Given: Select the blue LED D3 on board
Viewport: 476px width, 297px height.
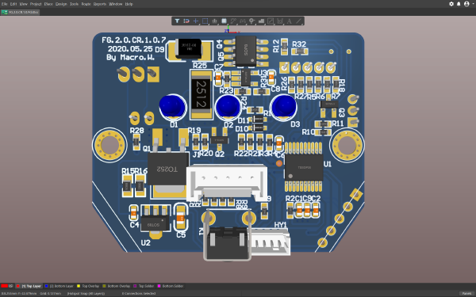Looking at the screenshot, I should (283, 107).
